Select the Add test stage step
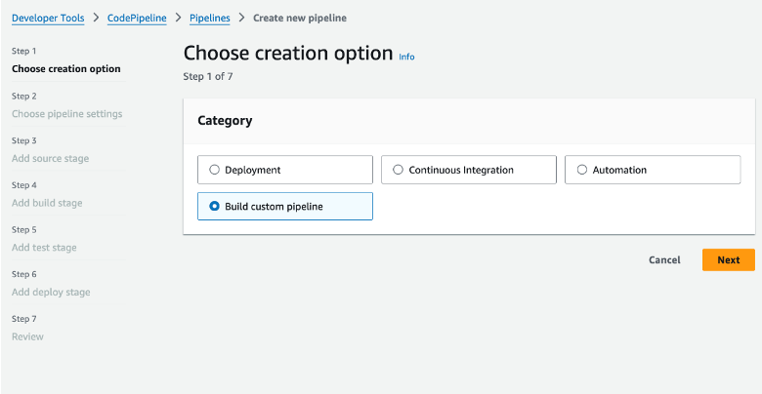This screenshot has width=762, height=394. pos(44,248)
